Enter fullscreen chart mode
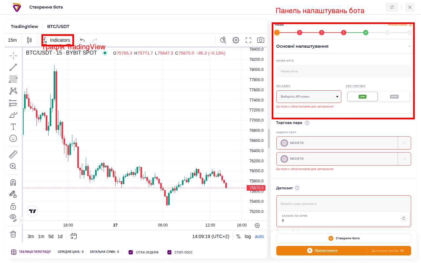 (248, 40)
